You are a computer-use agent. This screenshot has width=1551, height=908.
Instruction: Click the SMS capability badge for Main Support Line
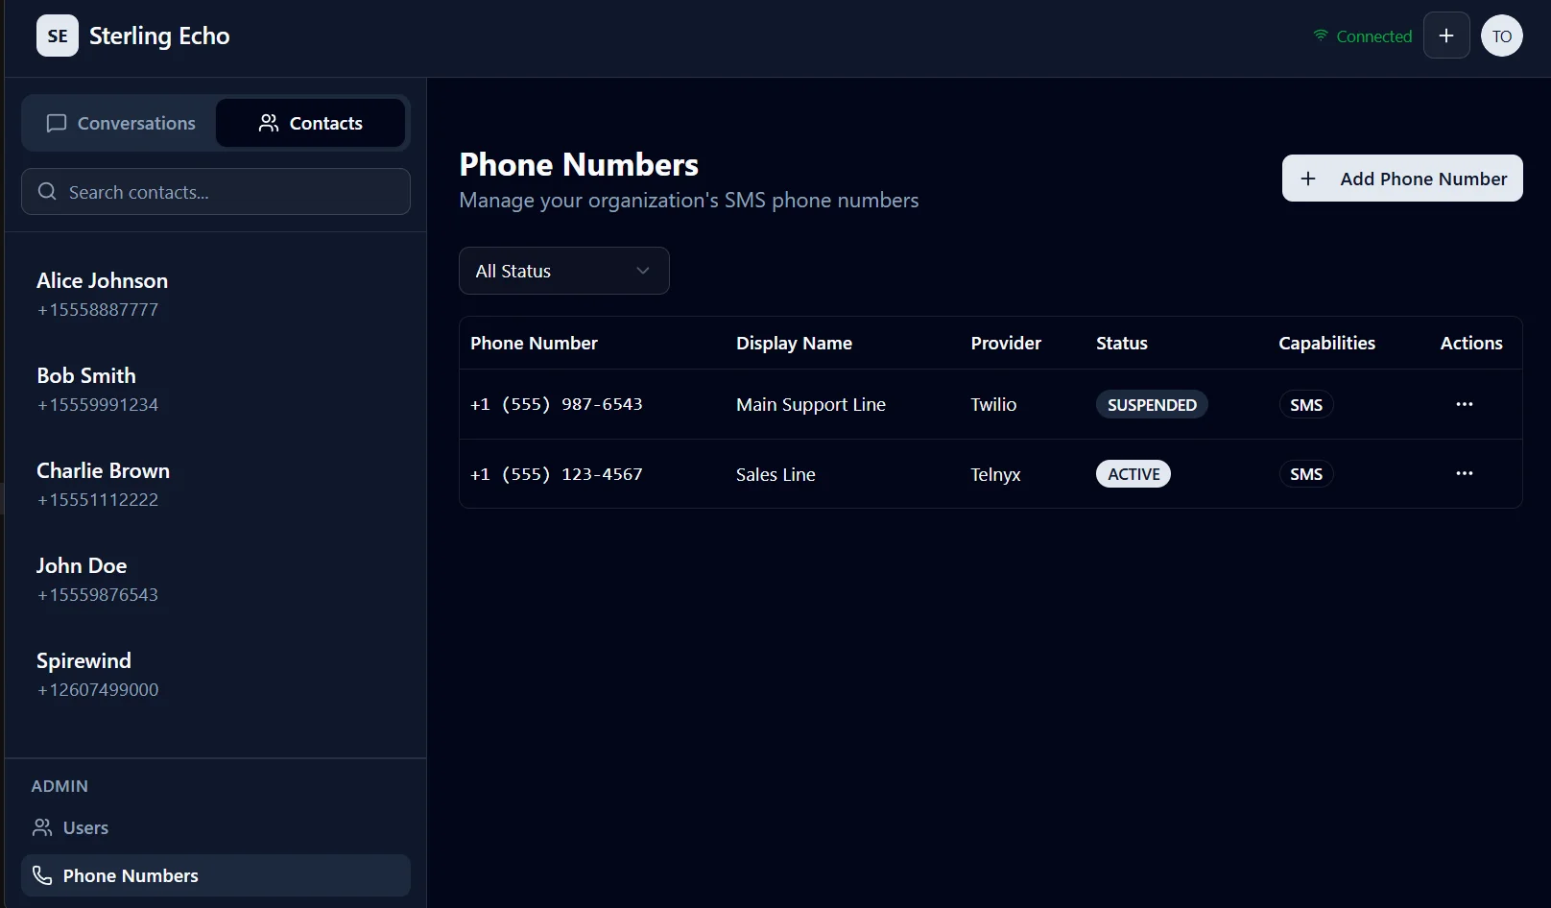point(1306,404)
